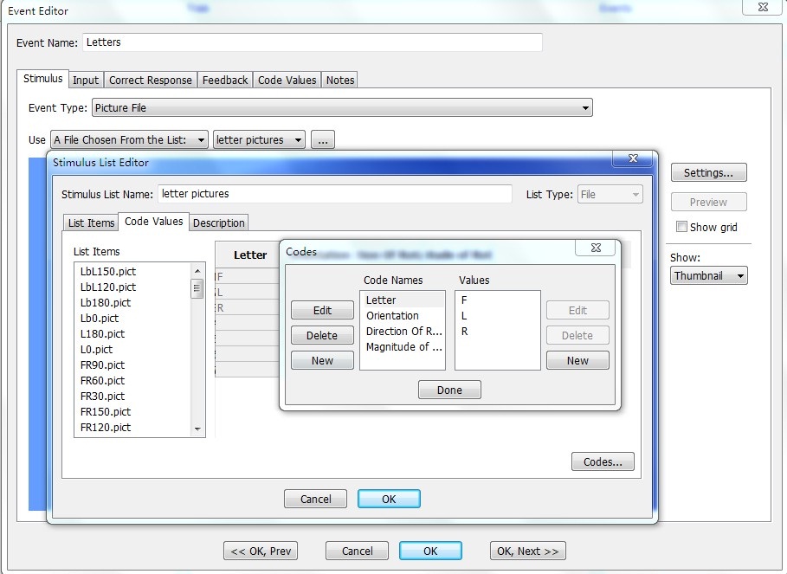Close the Codes dialog with X

[596, 248]
